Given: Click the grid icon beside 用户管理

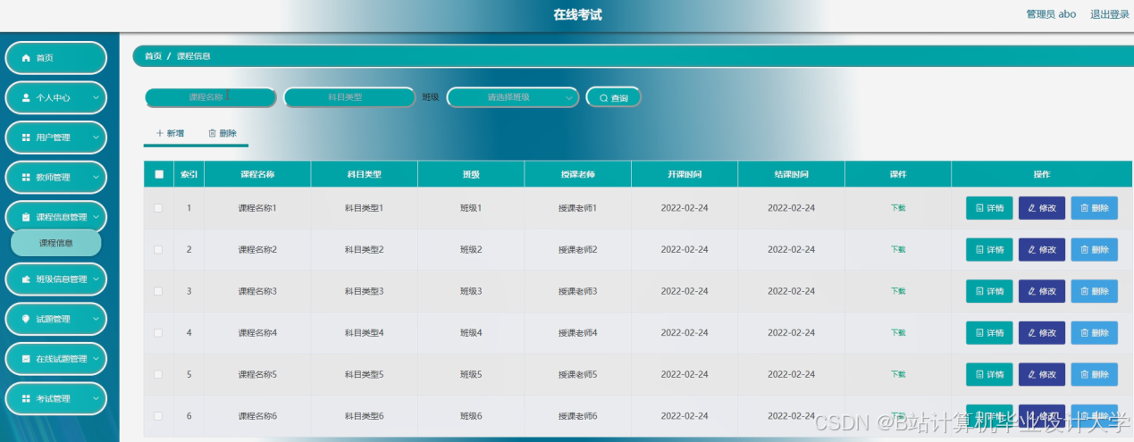Looking at the screenshot, I should (x=26, y=138).
